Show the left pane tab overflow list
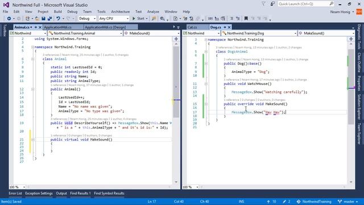The width and height of the screenshot is (364, 205). click(x=178, y=27)
